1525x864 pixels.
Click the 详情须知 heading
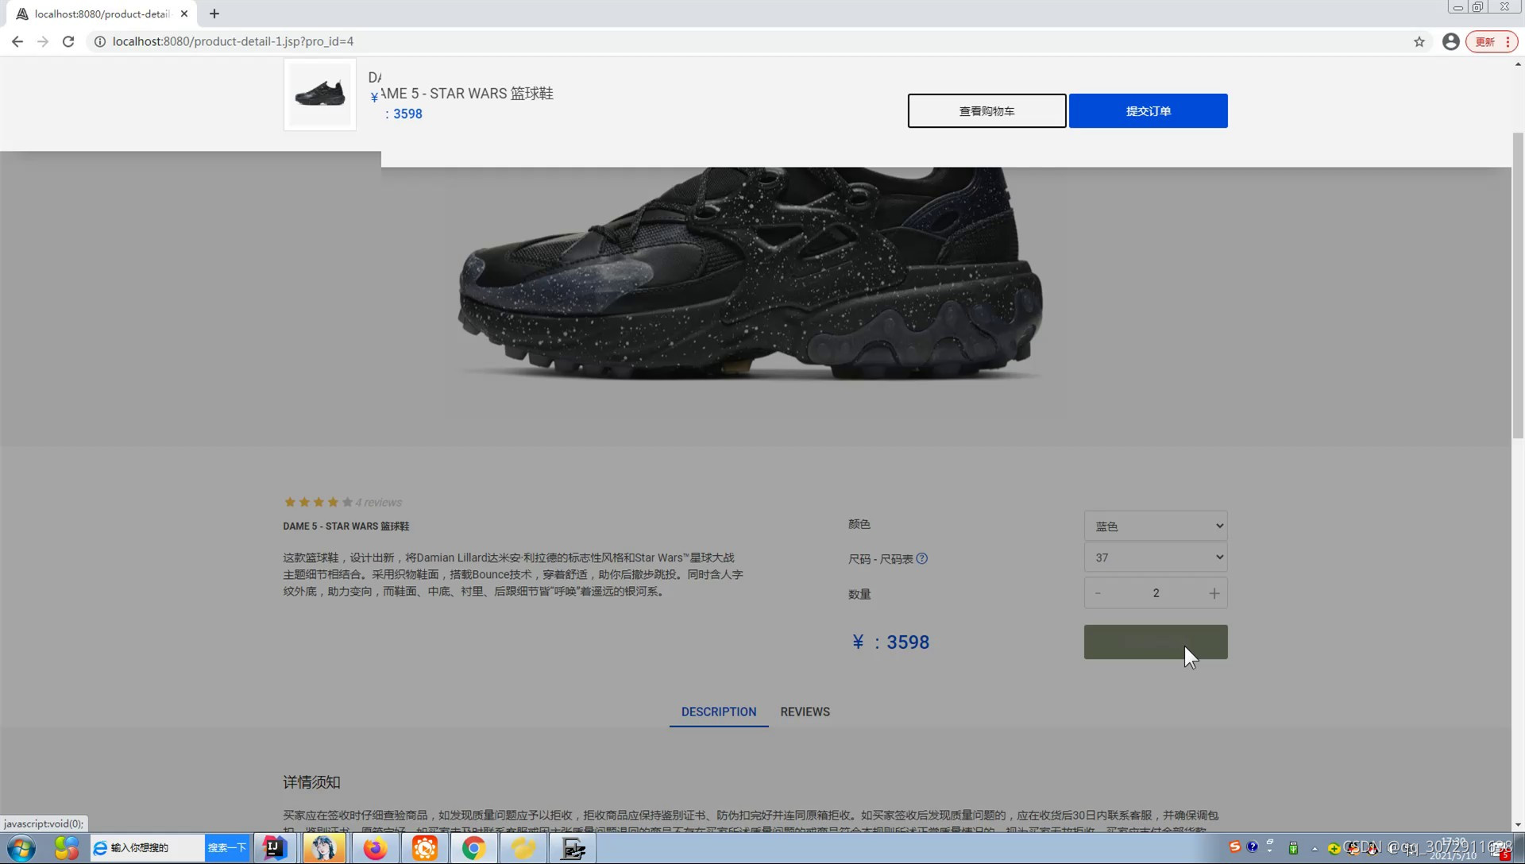coord(311,782)
